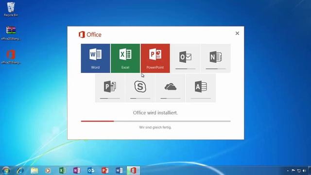Launch Outlook from the taskbar

pyautogui.click(x=91, y=171)
